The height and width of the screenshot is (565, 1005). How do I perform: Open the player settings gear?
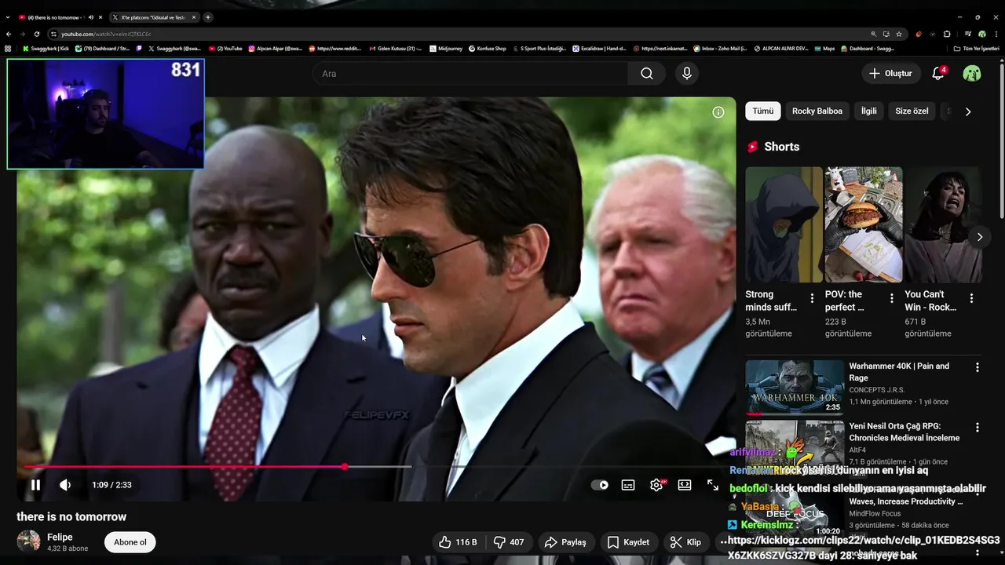pyautogui.click(x=656, y=485)
